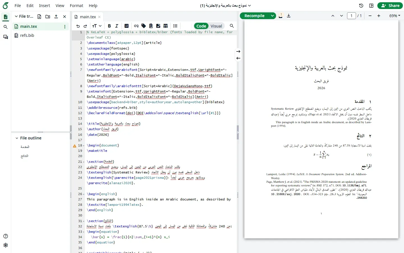Redo the edit in editor toolbar
The width and height of the screenshot is (404, 253).
point(85,26)
